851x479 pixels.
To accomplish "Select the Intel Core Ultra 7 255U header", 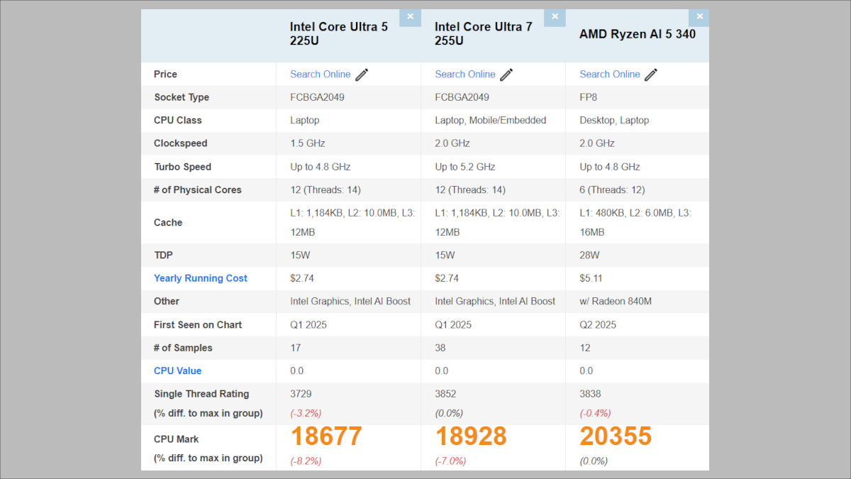I will 483,34.
